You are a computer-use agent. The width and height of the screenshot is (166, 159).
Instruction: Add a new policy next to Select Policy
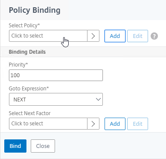pyautogui.click(x=115, y=36)
